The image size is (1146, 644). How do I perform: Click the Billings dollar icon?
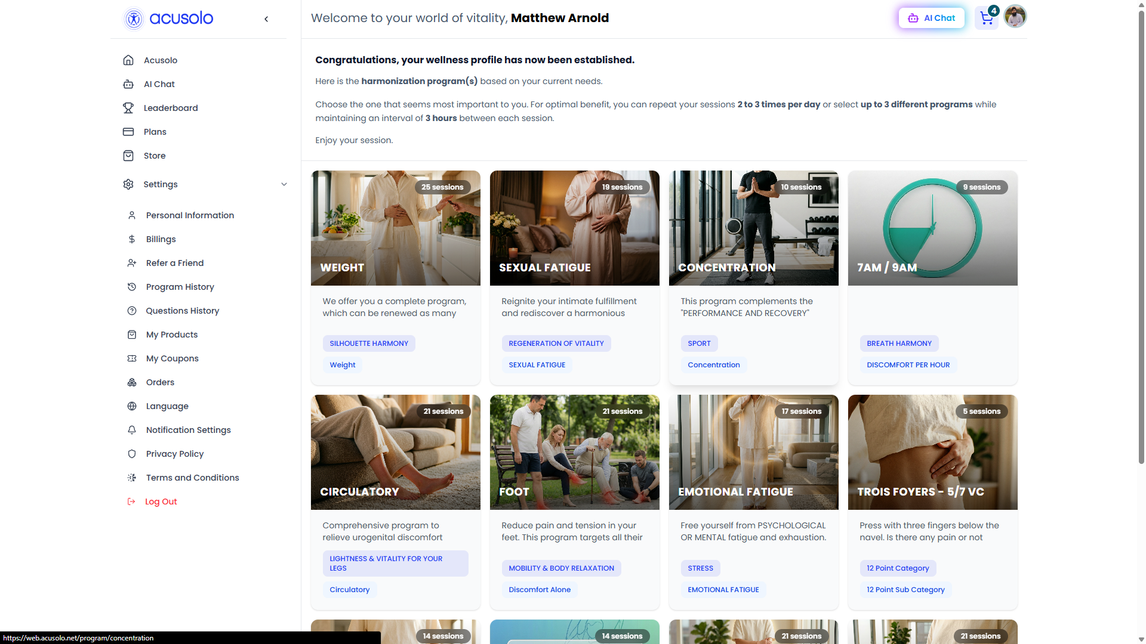coord(132,239)
